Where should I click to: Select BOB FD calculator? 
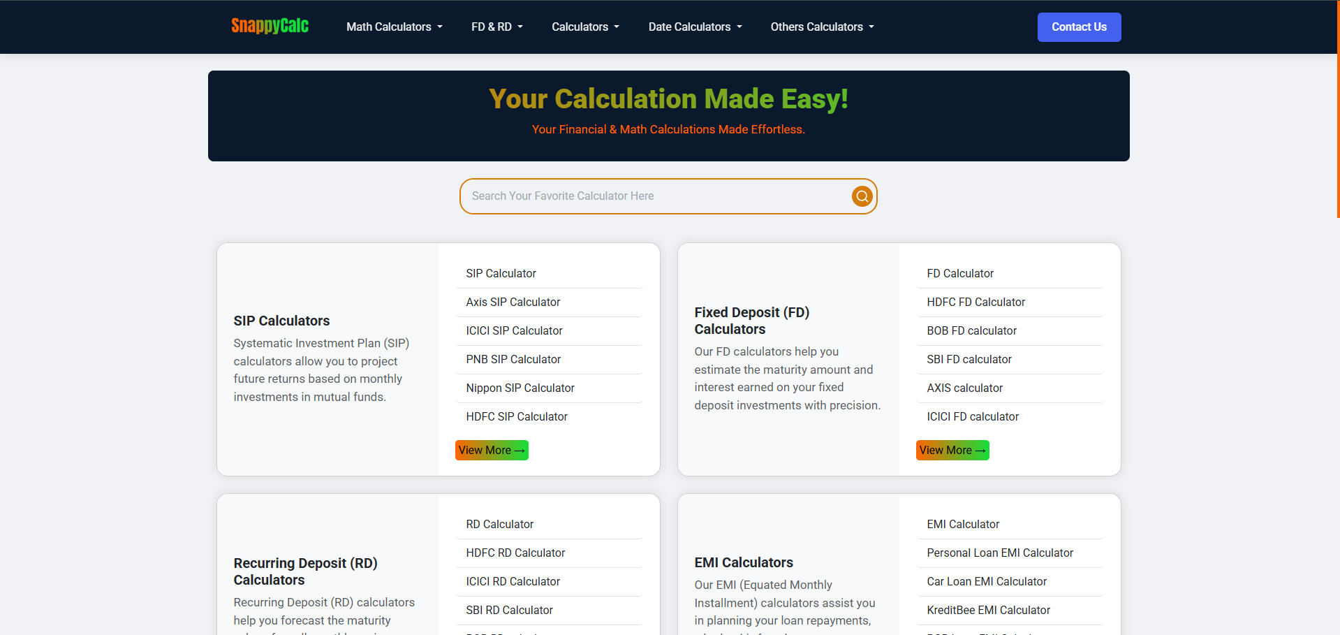1010,330
